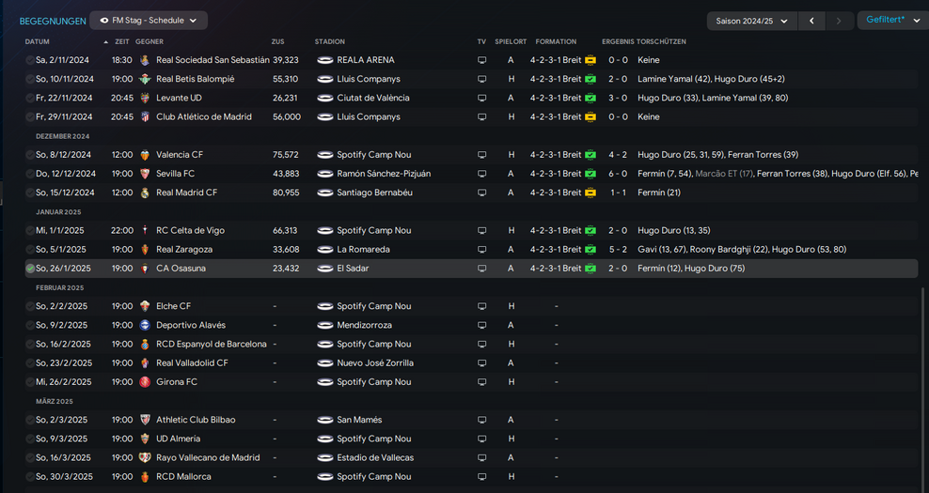Open the Athletic Club Bilbao team link
This screenshot has height=493, width=929.
tap(196, 420)
